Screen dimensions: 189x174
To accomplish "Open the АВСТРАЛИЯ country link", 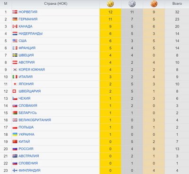I will point(29,156).
